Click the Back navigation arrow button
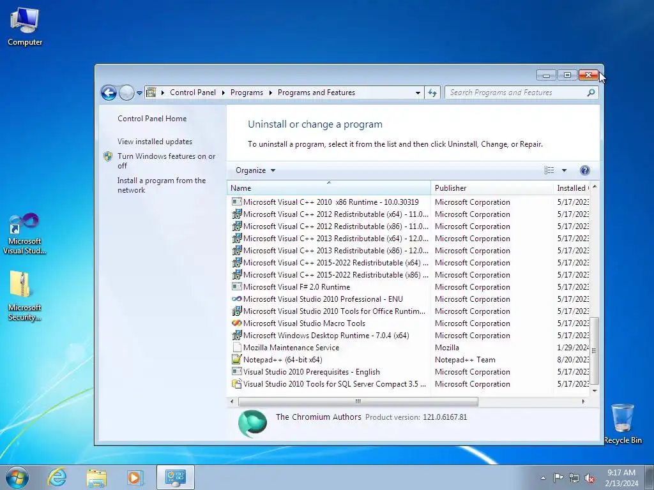654x490 pixels. coord(109,93)
